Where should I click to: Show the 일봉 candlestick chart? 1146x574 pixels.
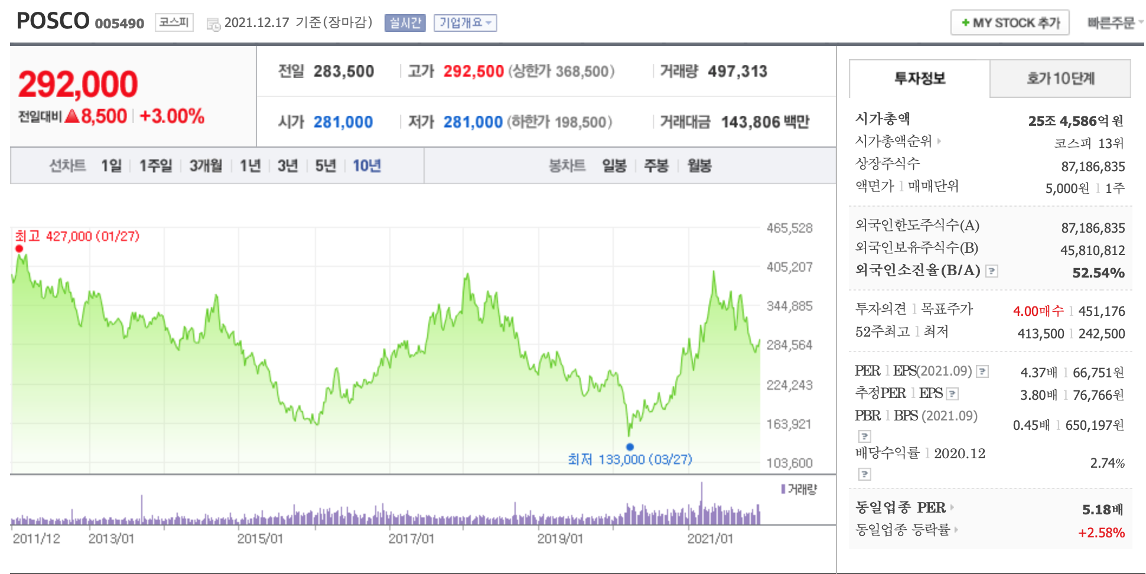[x=614, y=166]
